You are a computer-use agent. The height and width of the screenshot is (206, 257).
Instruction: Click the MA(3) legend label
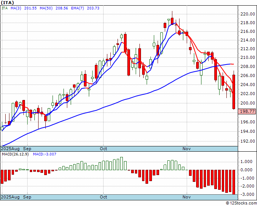16,8
